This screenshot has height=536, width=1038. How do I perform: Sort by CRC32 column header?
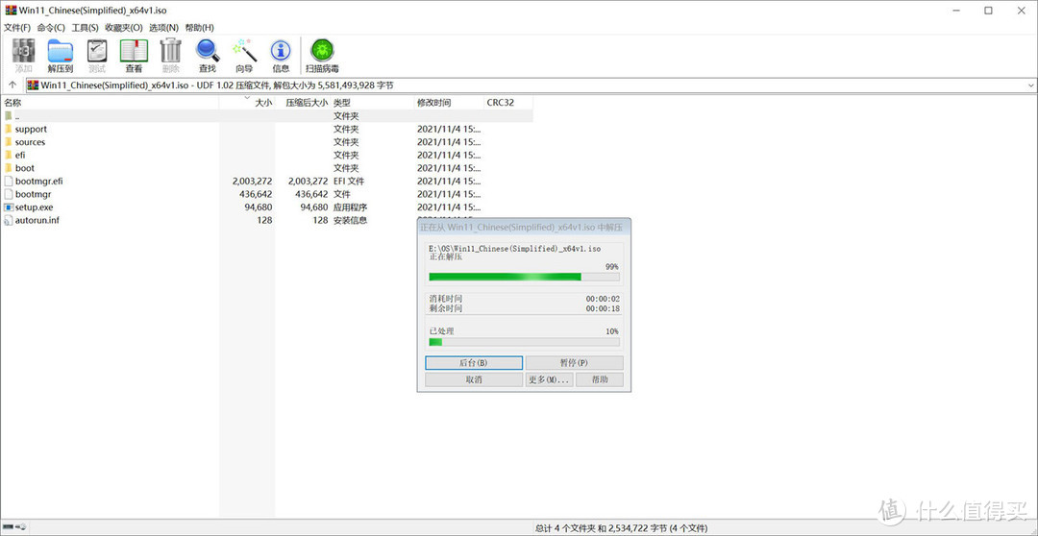tap(507, 103)
